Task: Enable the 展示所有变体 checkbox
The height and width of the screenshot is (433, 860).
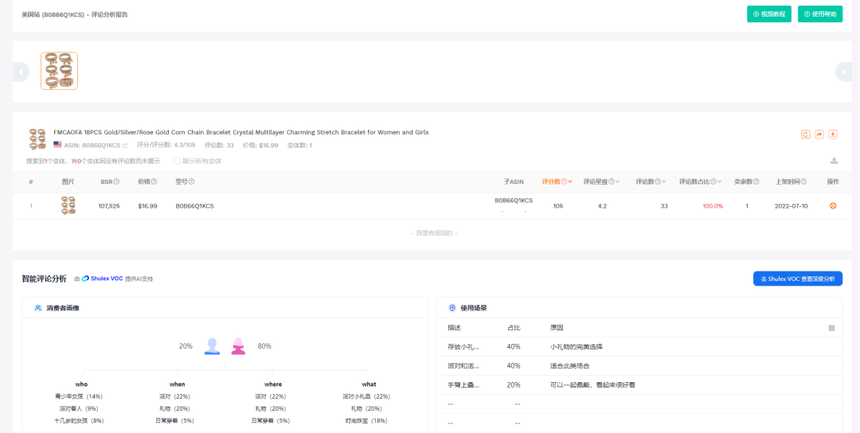Action: point(177,161)
